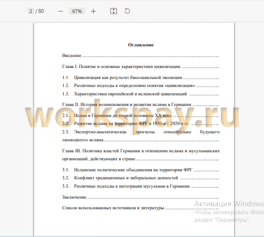This screenshot has height=237, width=264.
Task: Click the line "организаций, действующих в стране"
Action: point(141,159)
